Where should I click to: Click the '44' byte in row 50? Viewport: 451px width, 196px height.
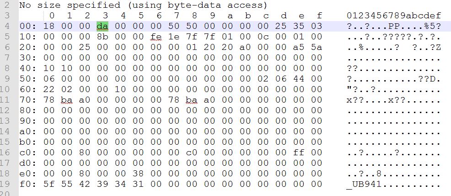click(299, 79)
